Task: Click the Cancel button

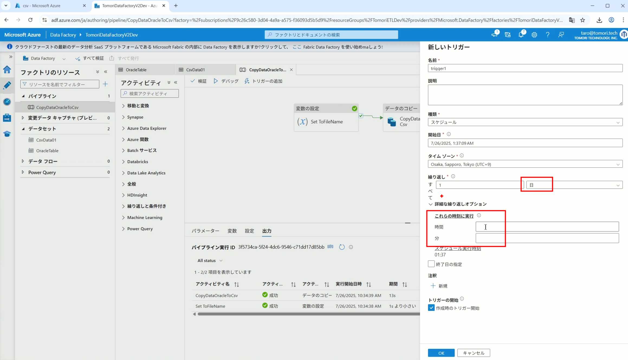Action: (473, 353)
